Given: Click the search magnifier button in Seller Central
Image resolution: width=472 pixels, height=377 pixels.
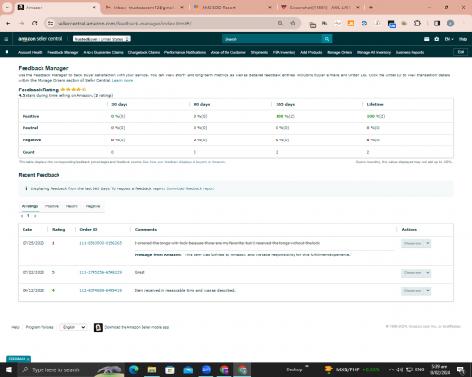Looking at the screenshot, I should point(327,39).
